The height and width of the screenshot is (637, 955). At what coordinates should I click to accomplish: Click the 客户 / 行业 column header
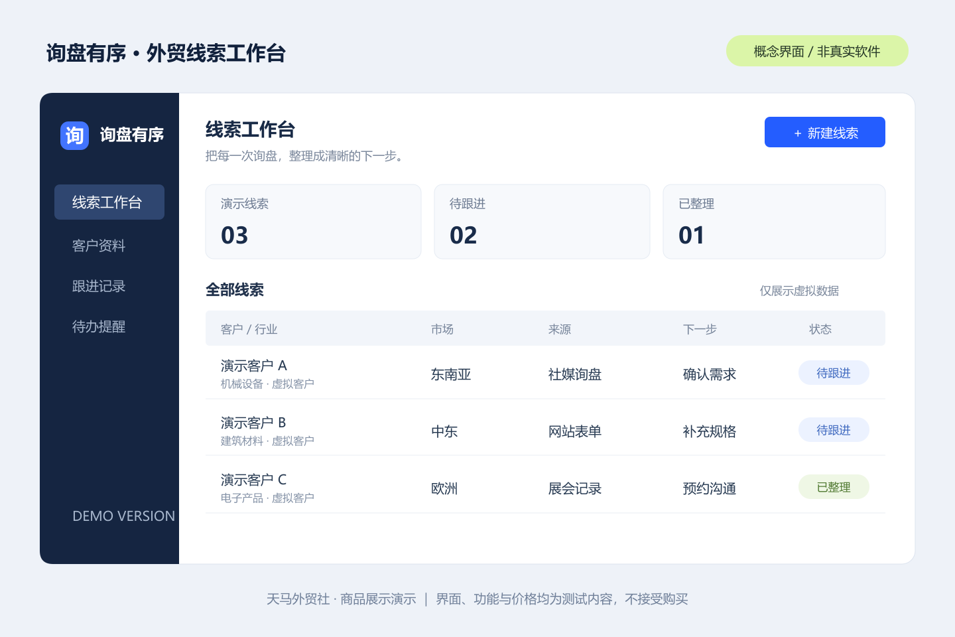click(x=249, y=329)
